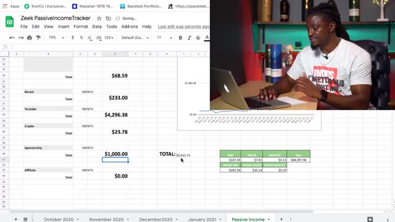Add a new sheet with plus icon

click(15, 220)
